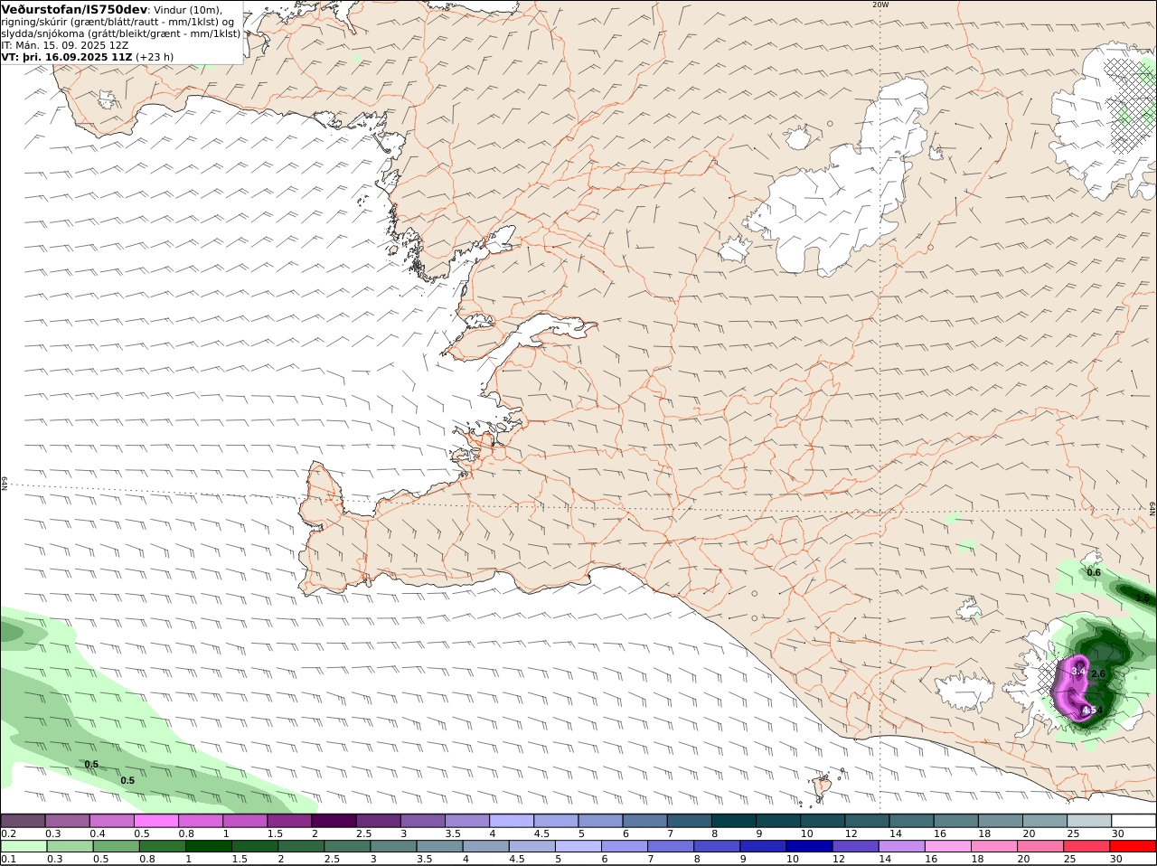Pick the bottom-row green swatch starting at 0.3
Screen dimensions: 1157x866
[70, 846]
